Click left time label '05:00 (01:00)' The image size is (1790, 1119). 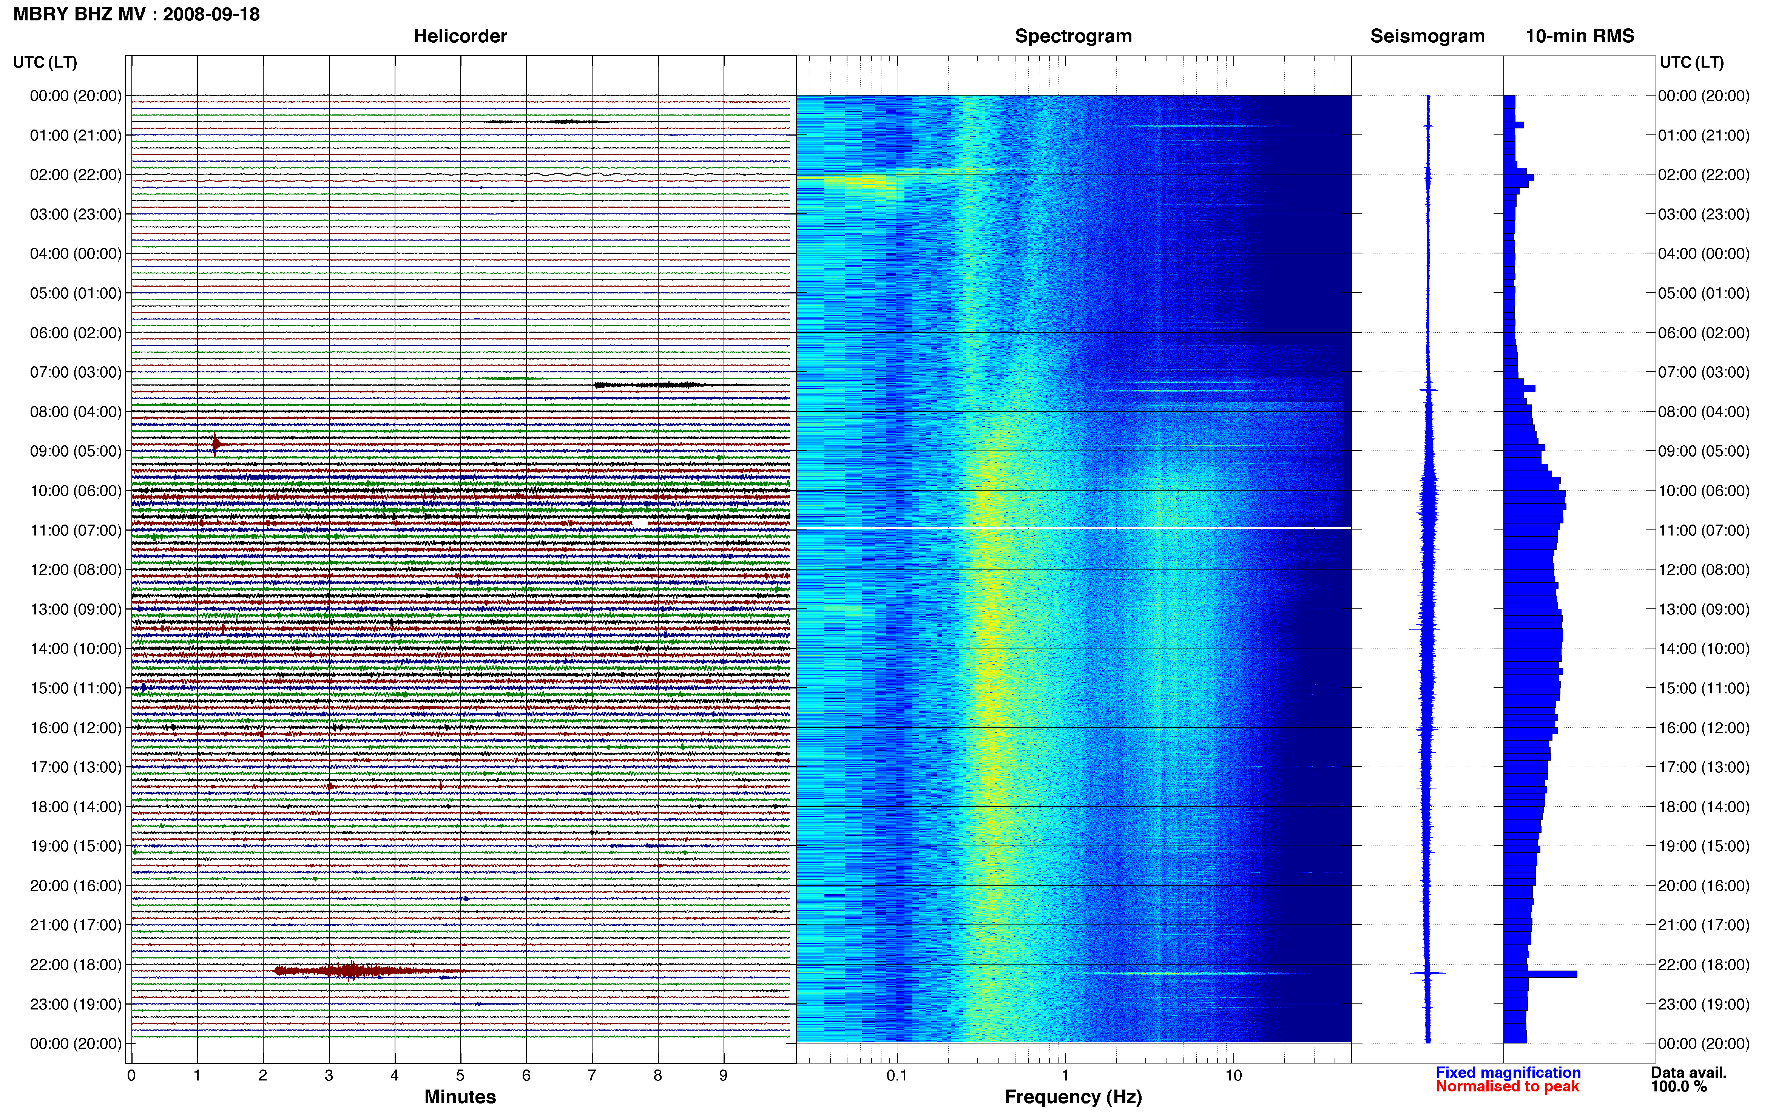(76, 293)
